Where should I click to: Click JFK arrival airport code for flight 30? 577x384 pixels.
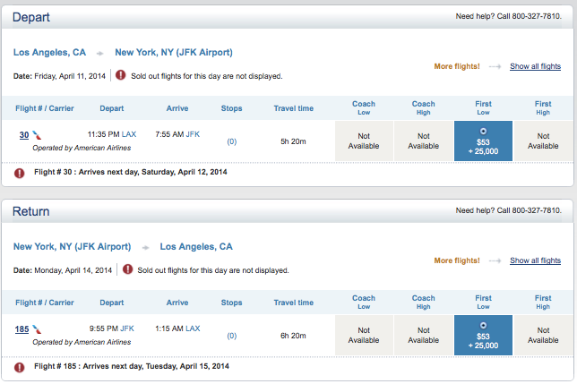click(192, 134)
